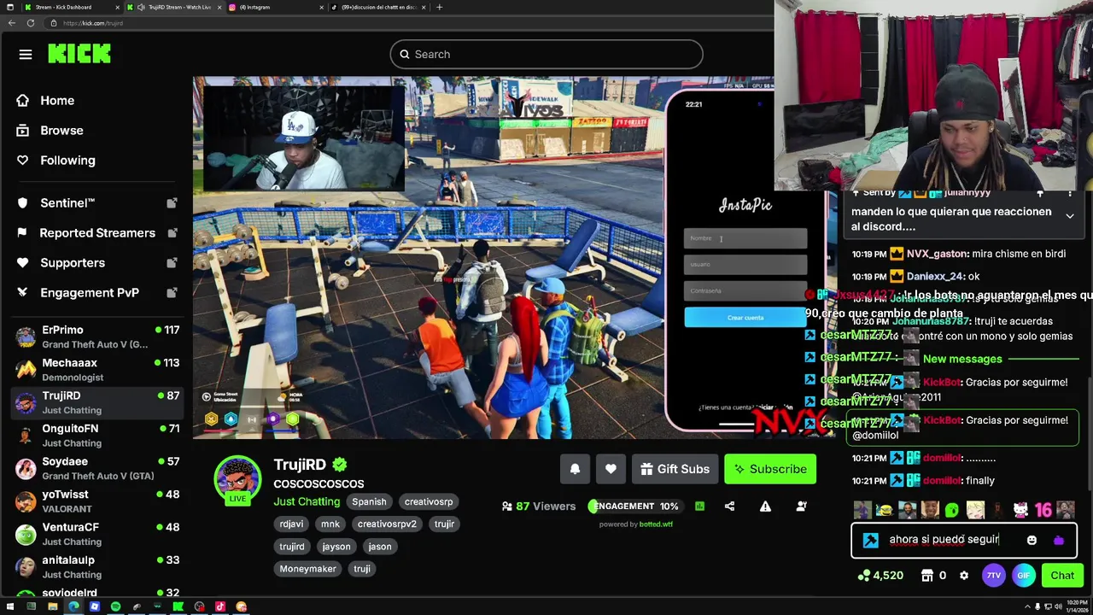Image resolution: width=1093 pixels, height=615 pixels.
Task: Open Soydaee's channel in sidebar
Action: pyautogui.click(x=98, y=468)
